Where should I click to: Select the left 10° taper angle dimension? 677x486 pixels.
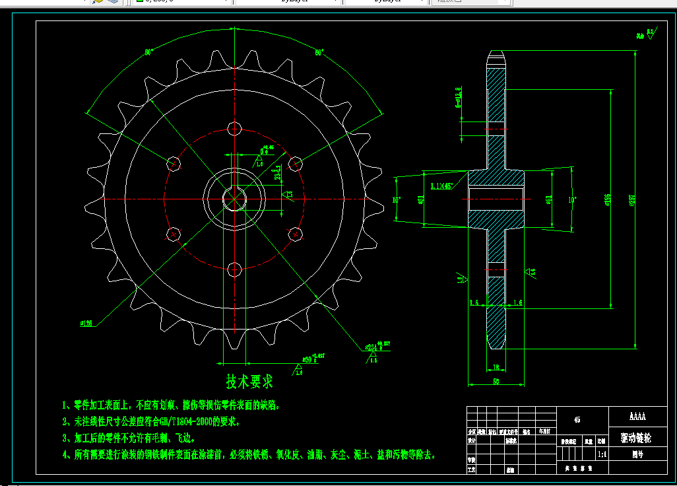point(396,200)
